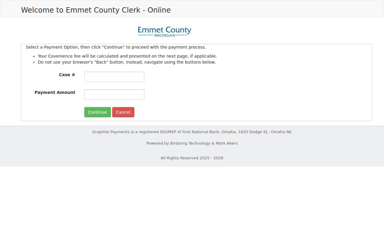Screen dimensions: 384x240
Task: Cancel the payment with the red button
Action: [x=123, y=112]
